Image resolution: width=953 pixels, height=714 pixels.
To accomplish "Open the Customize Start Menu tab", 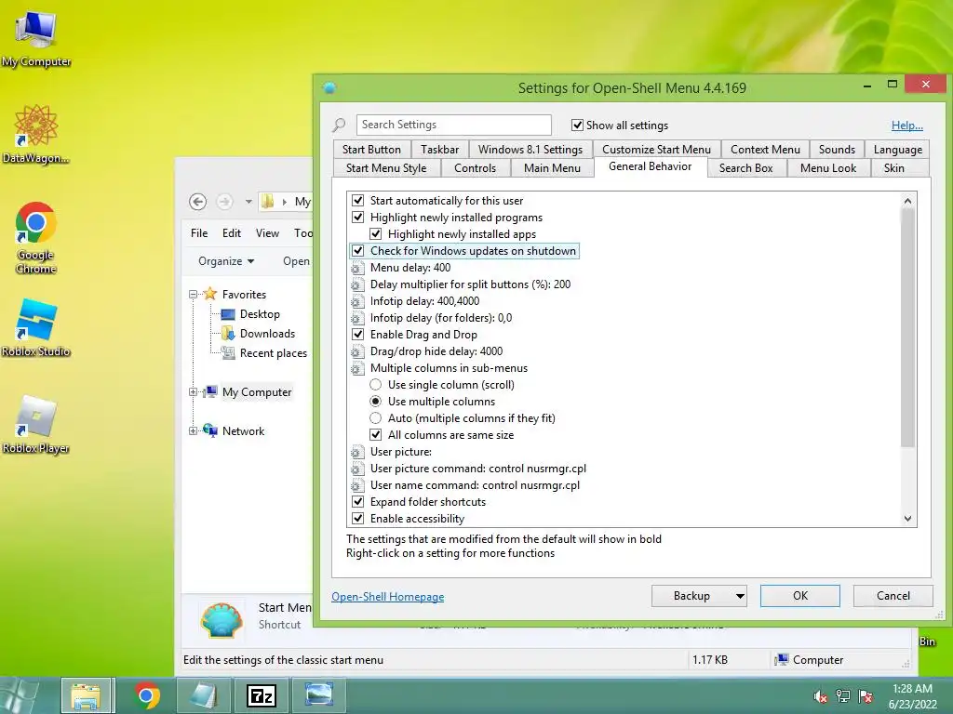I will tap(656, 150).
